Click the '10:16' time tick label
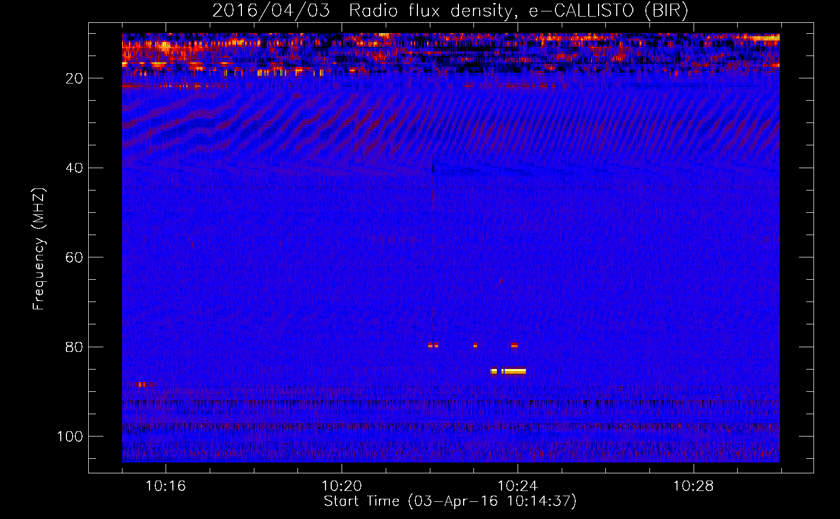The width and height of the screenshot is (840, 519). click(x=166, y=486)
